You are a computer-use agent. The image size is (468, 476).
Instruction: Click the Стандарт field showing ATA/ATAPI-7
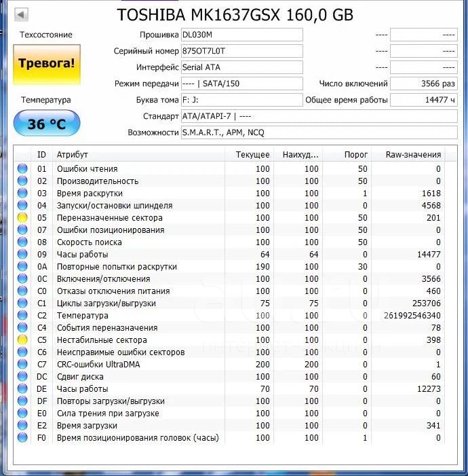pos(319,116)
